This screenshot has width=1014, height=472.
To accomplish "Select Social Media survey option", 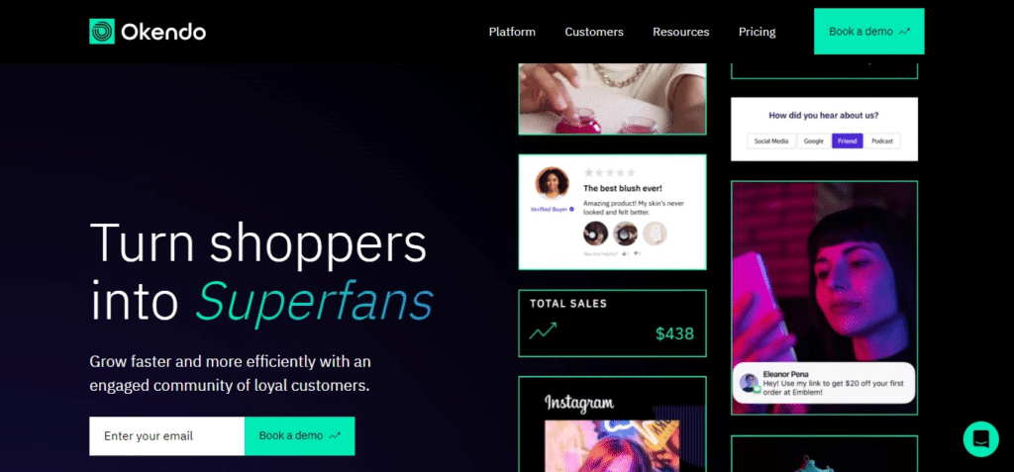I will tap(771, 141).
